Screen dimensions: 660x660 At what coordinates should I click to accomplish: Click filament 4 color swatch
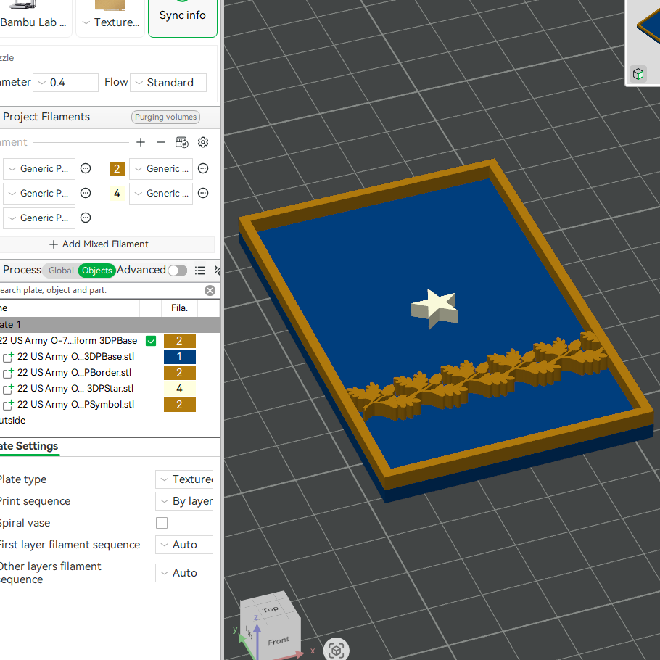(117, 194)
